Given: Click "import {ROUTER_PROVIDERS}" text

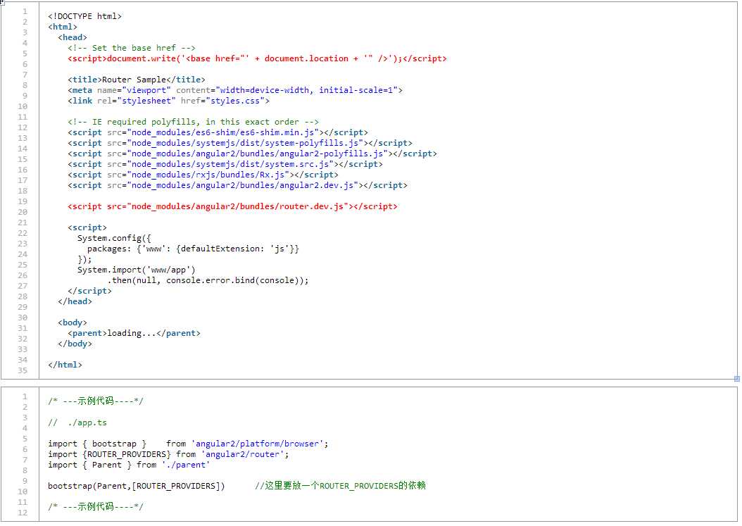Looking at the screenshot, I should 109,454.
